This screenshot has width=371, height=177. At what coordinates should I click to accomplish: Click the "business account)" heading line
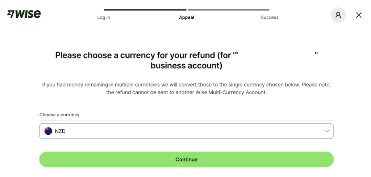[186, 66]
